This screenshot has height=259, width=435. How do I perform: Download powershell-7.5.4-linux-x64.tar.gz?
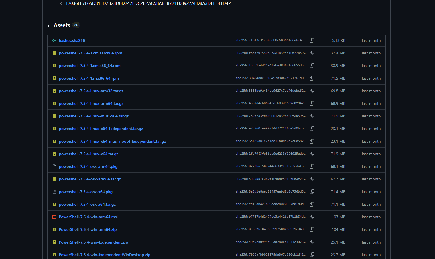[x=88, y=154]
